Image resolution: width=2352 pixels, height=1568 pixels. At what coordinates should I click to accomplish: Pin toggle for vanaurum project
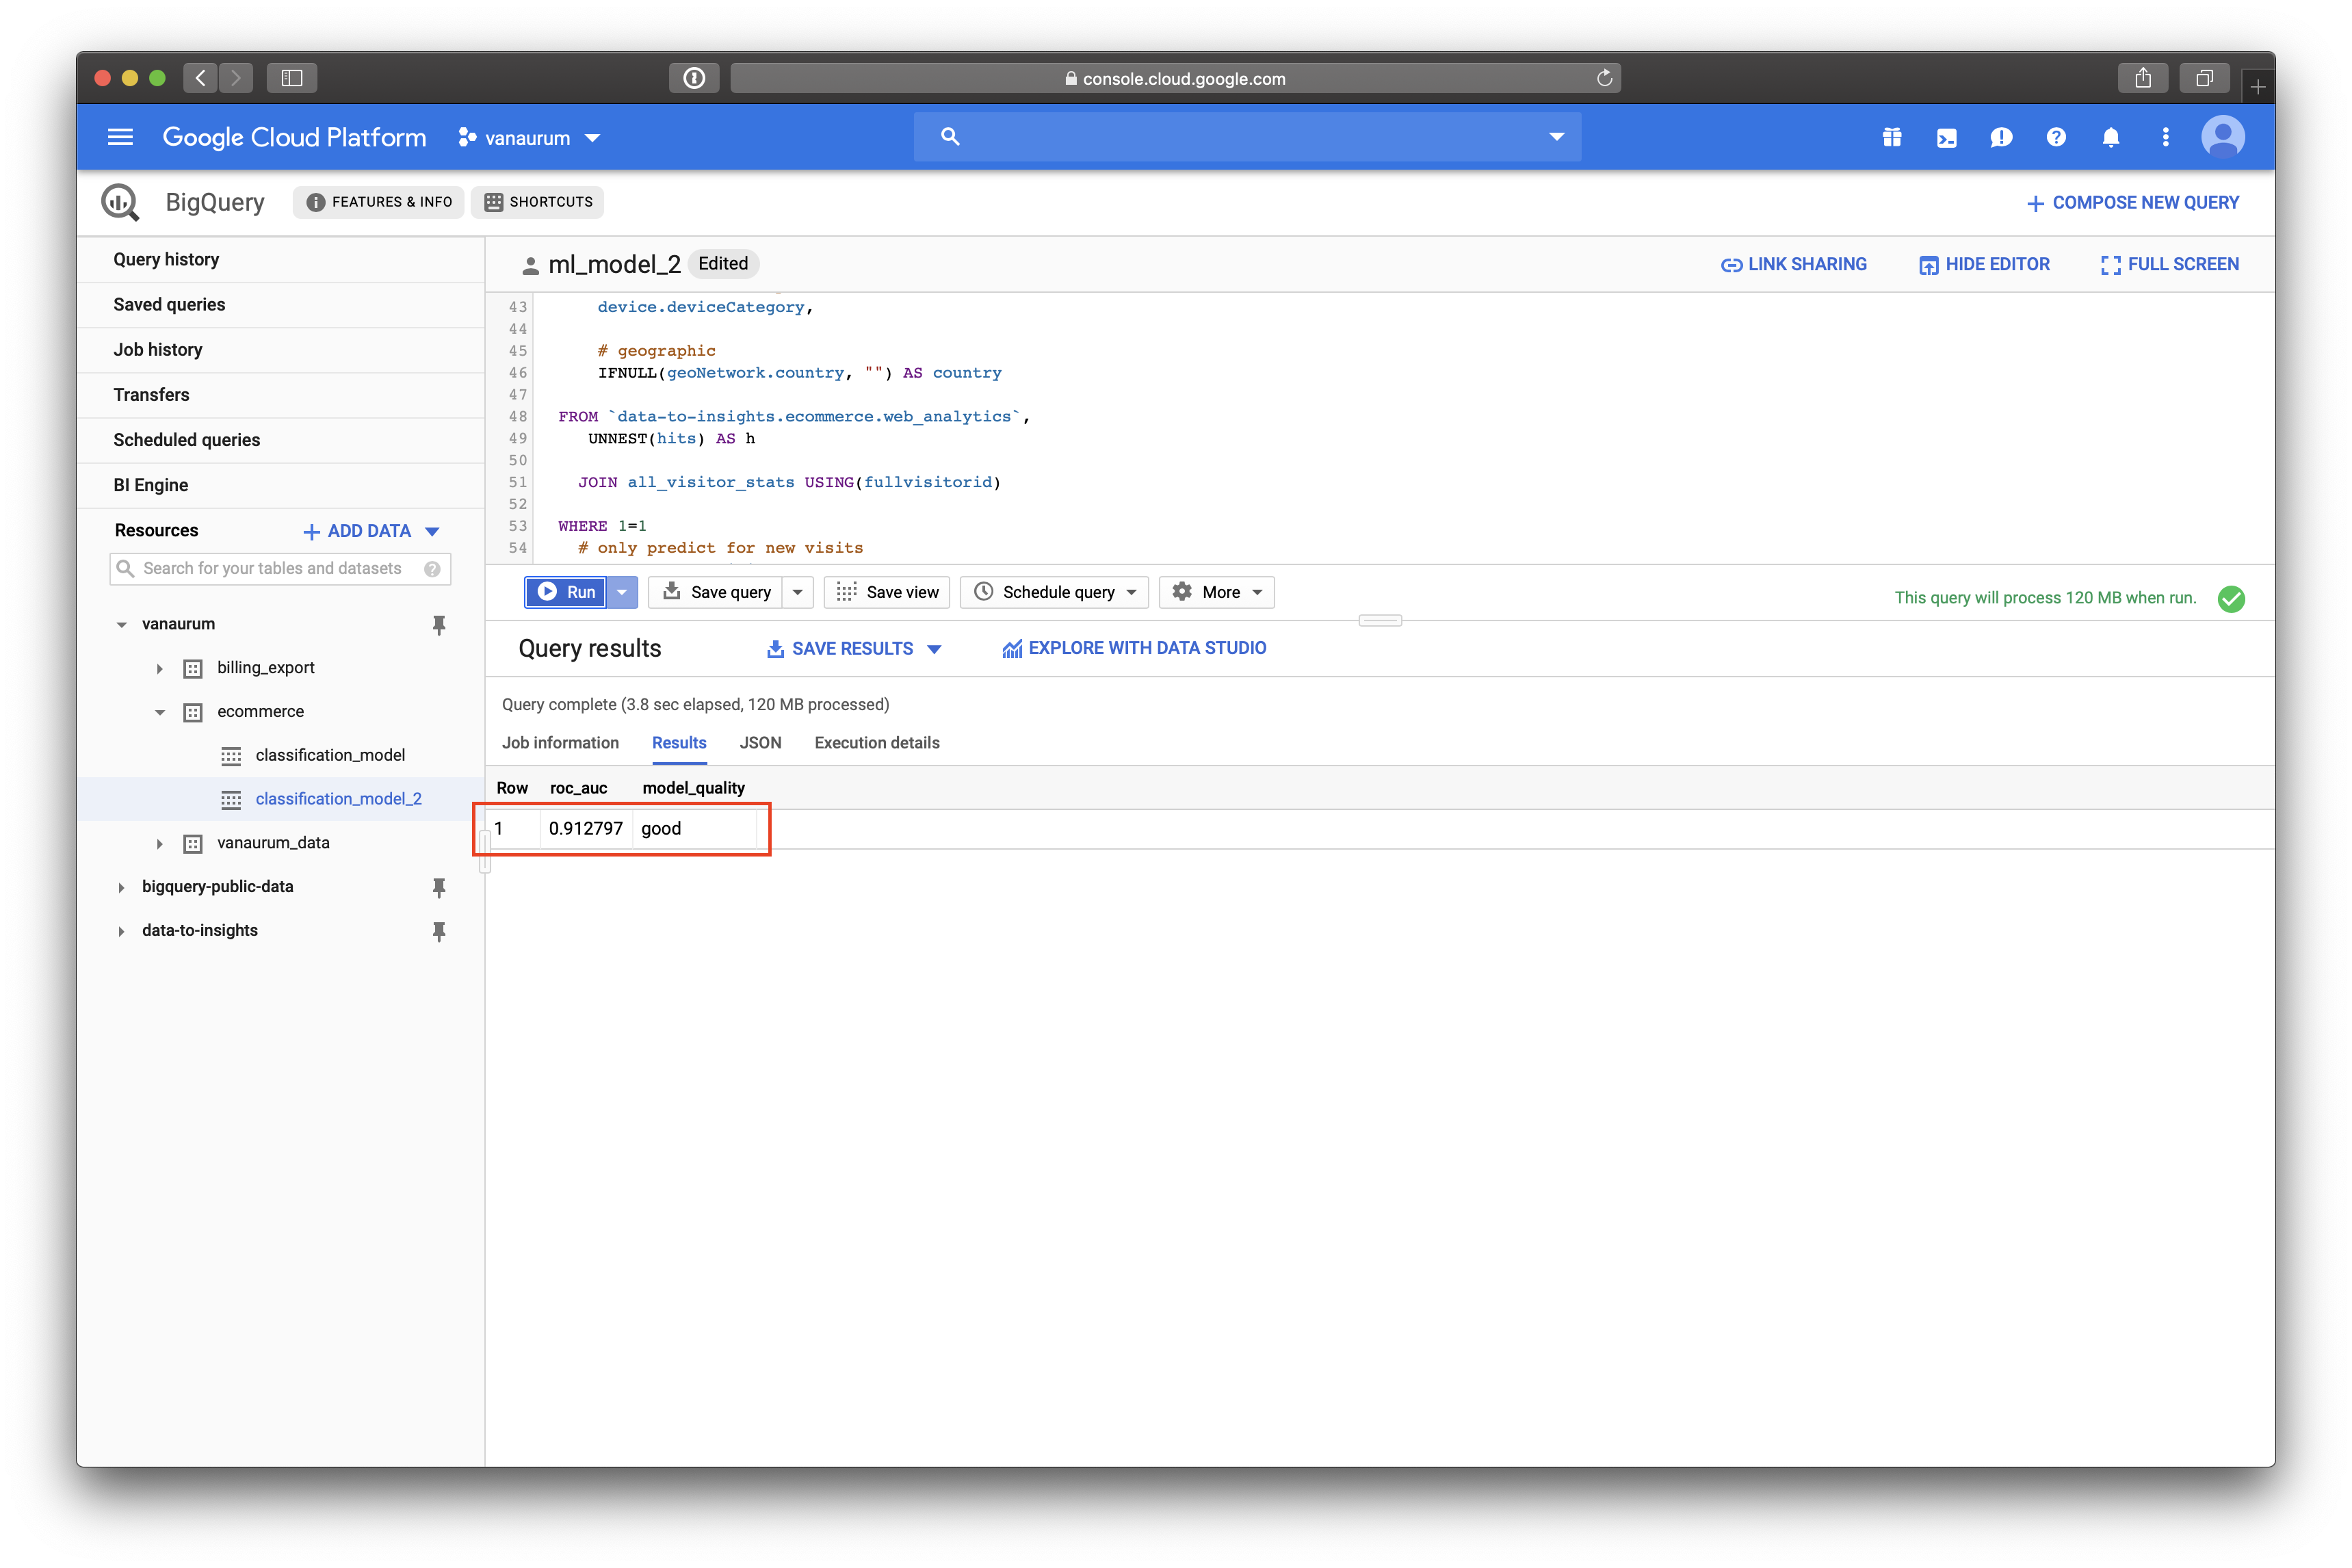coord(438,625)
